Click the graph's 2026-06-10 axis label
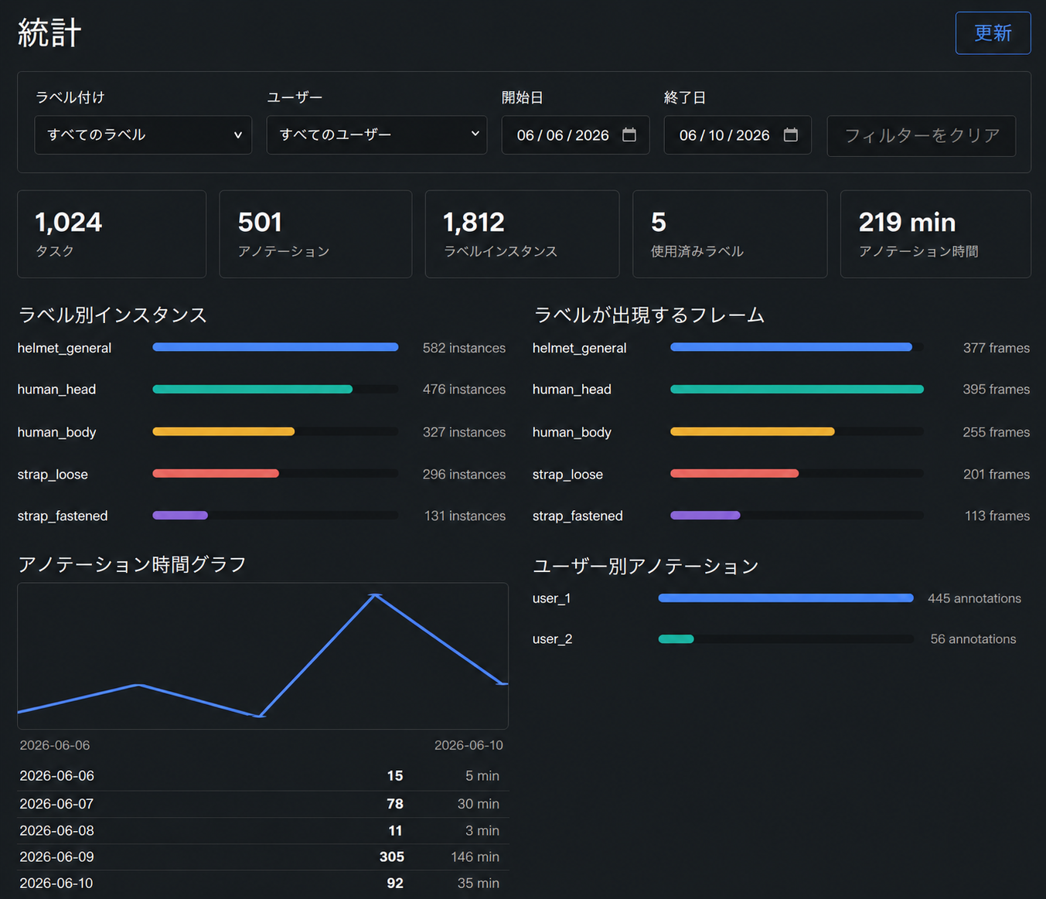1046x899 pixels. tap(468, 745)
